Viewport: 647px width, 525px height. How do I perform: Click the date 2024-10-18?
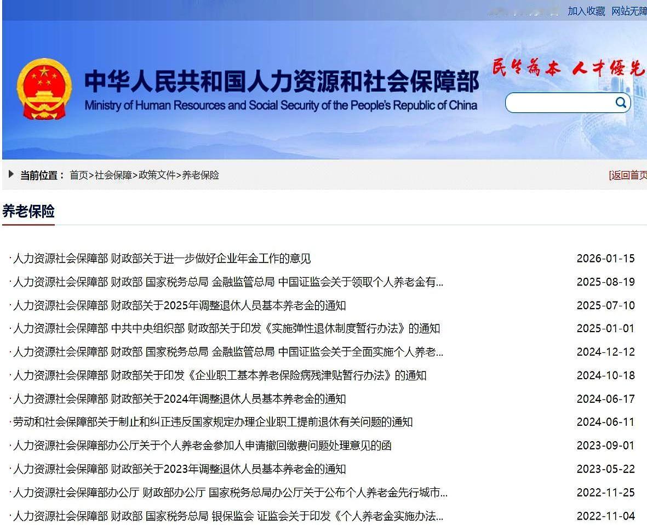(605, 375)
